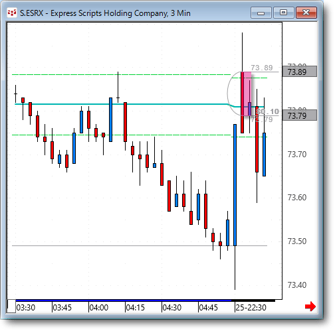
Task: Click the 03:45 time axis label
Action: coord(62,307)
